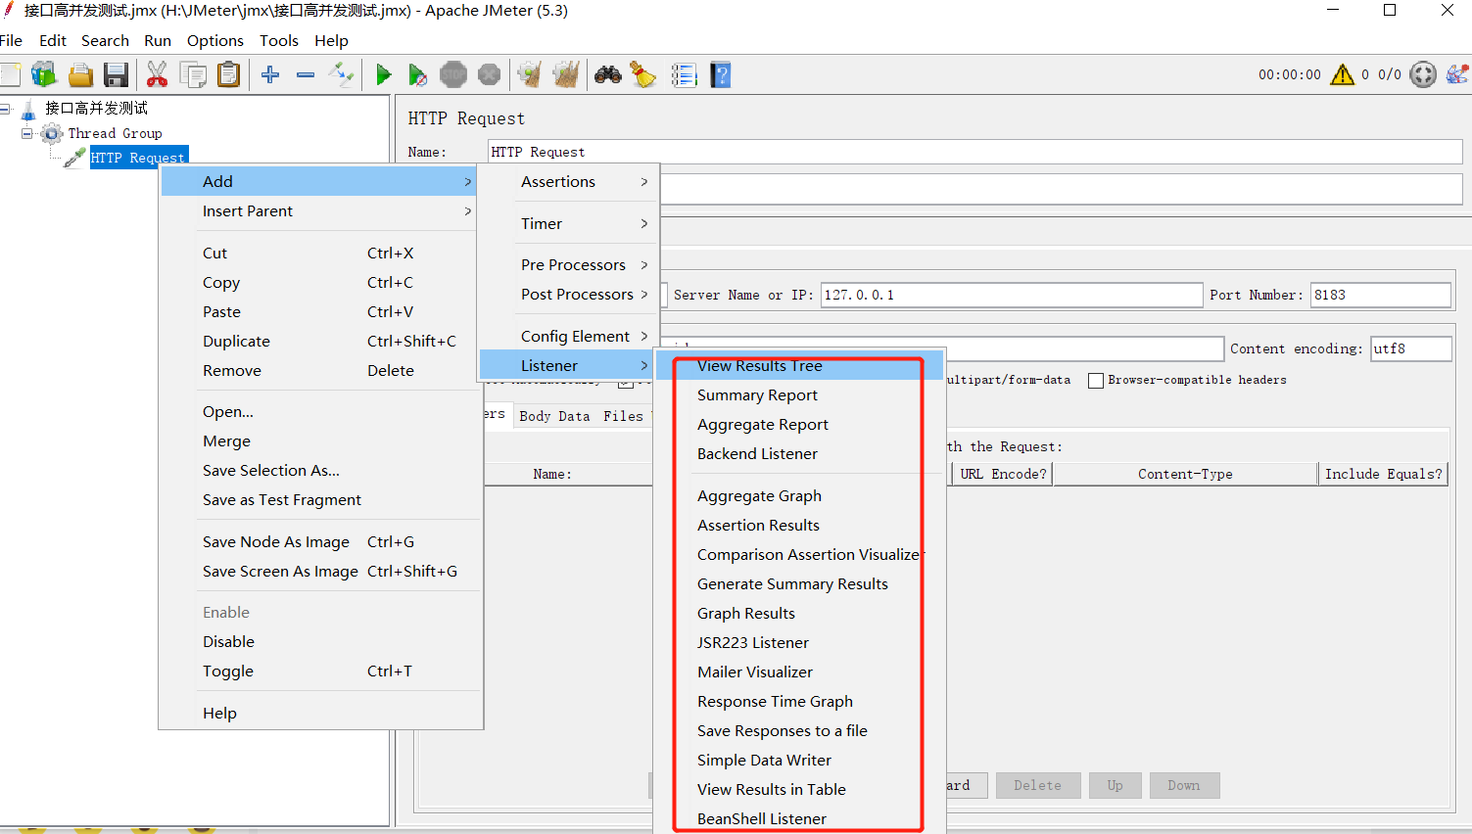Click the yellow warning triangle log icon

coord(1342,74)
